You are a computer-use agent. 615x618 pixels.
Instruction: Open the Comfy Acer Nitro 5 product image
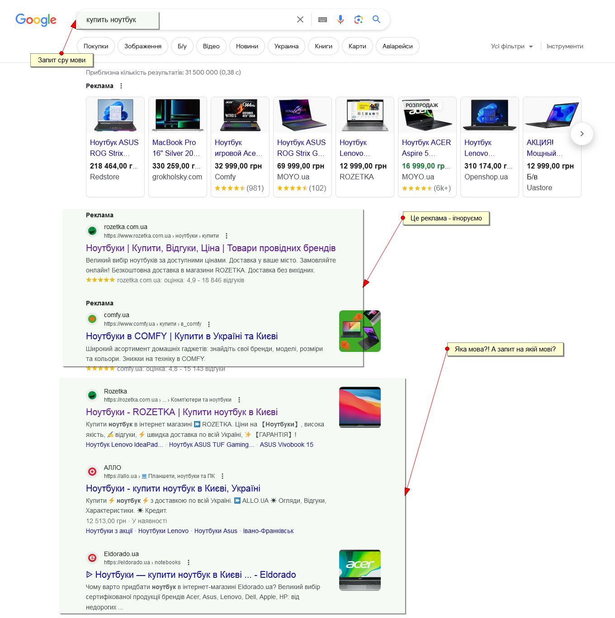[240, 116]
